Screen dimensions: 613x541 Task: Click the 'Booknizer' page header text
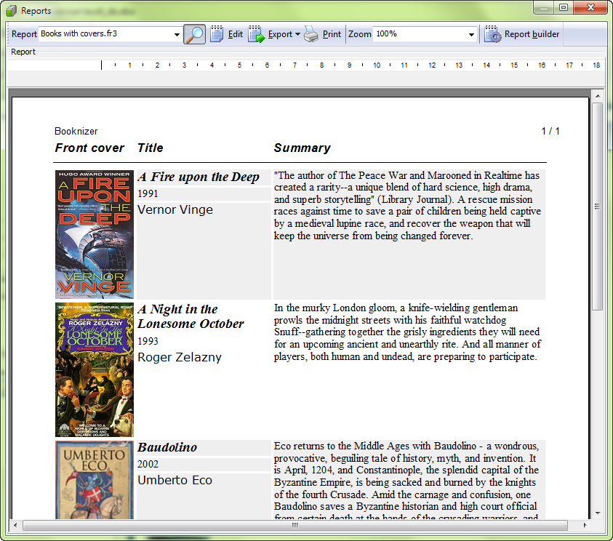(76, 132)
